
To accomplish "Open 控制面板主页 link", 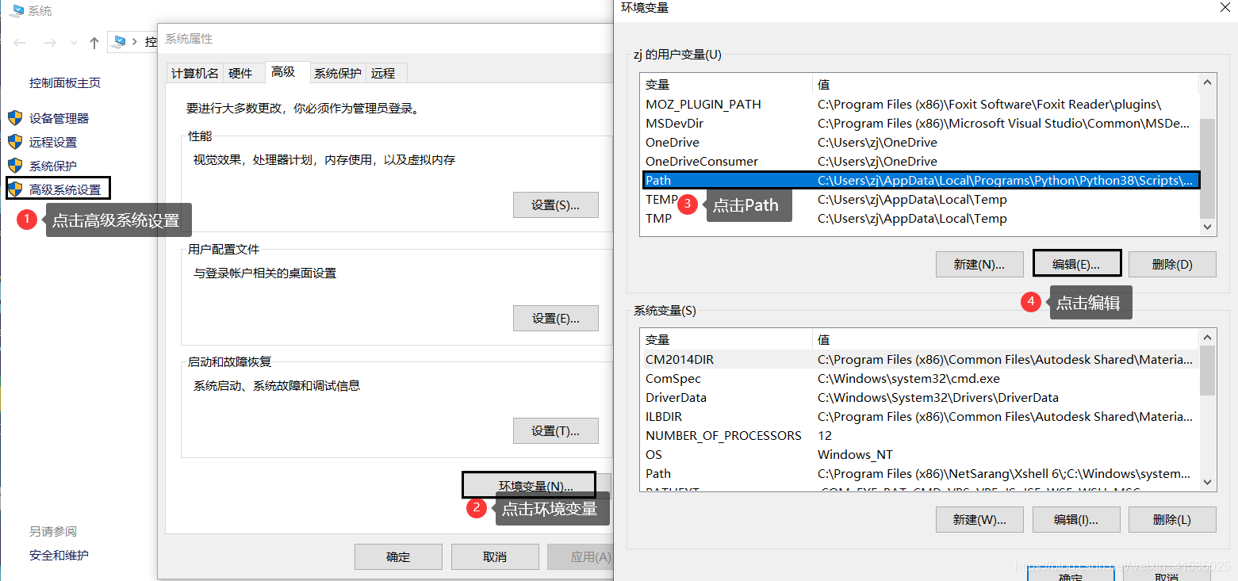I will [65, 82].
